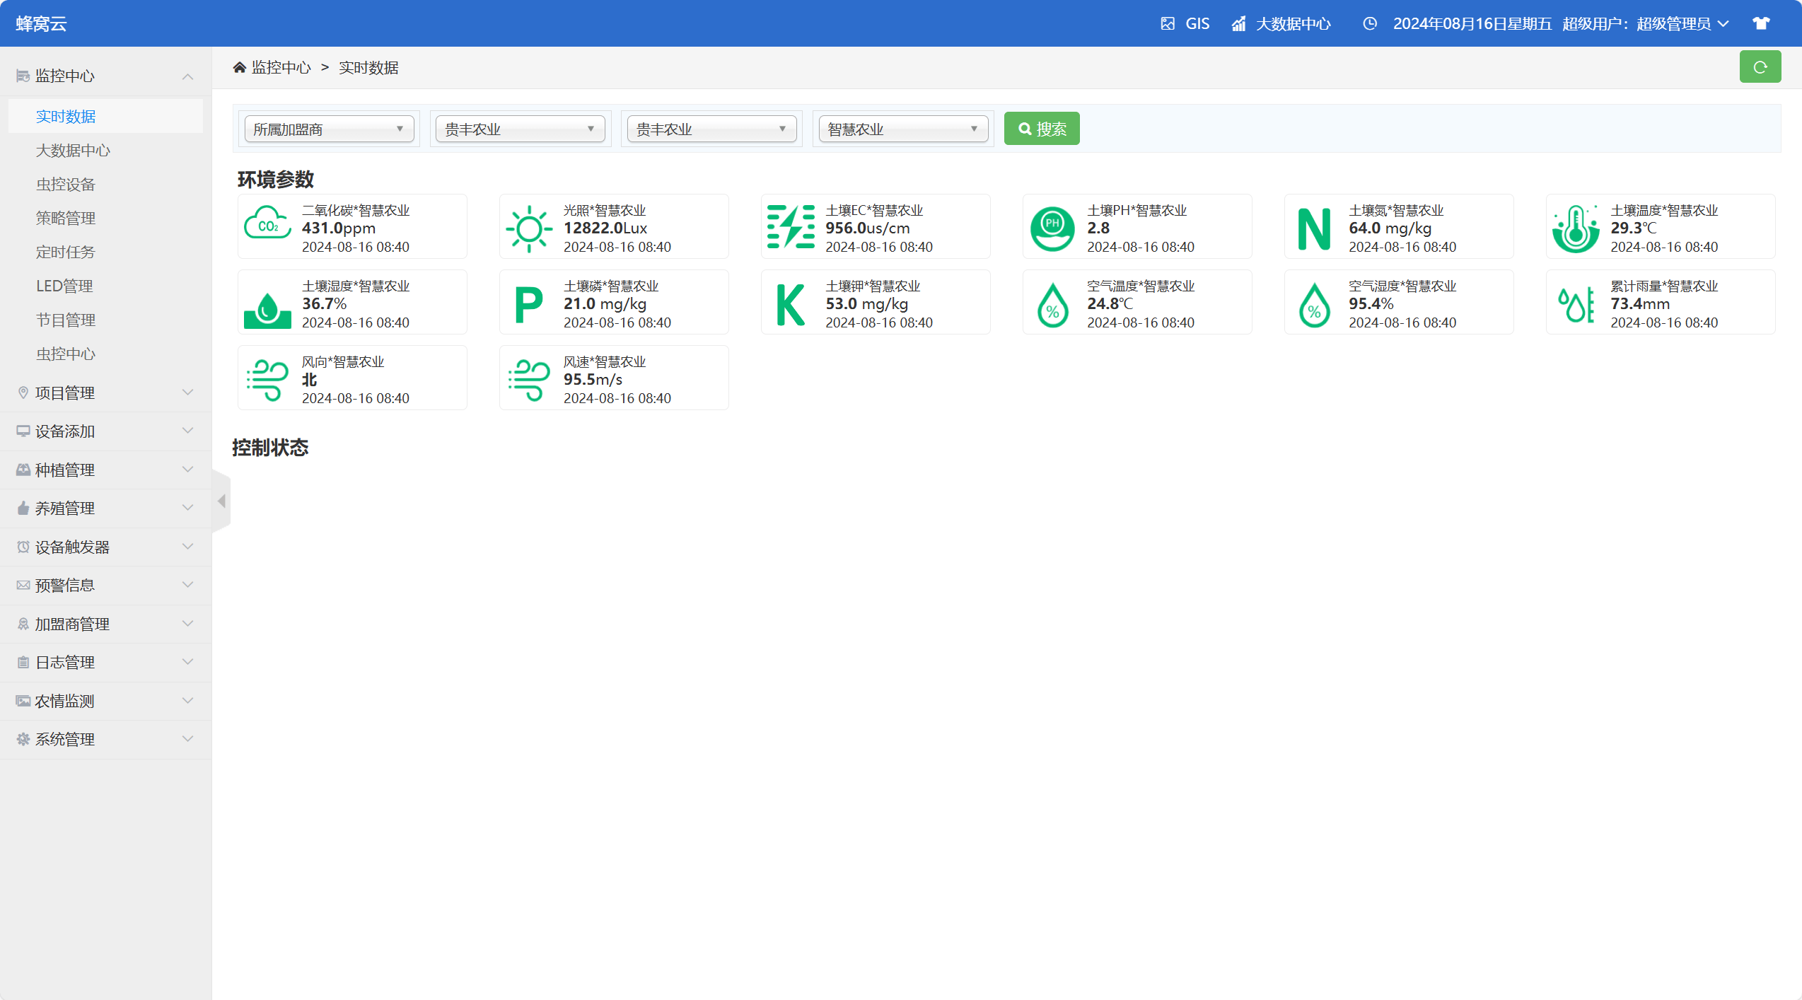Open 策略管理 menu item

coord(106,219)
